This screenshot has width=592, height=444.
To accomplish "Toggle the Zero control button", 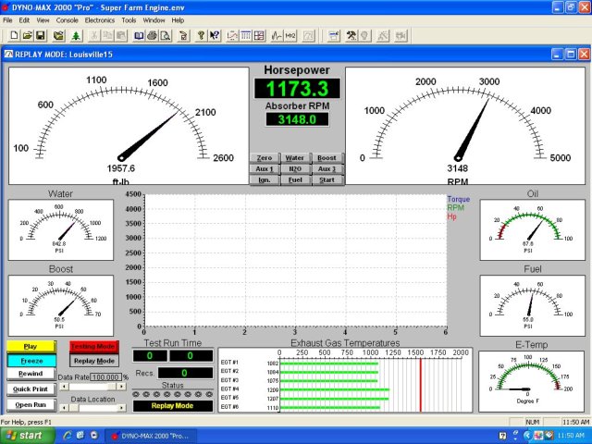I will click(265, 158).
